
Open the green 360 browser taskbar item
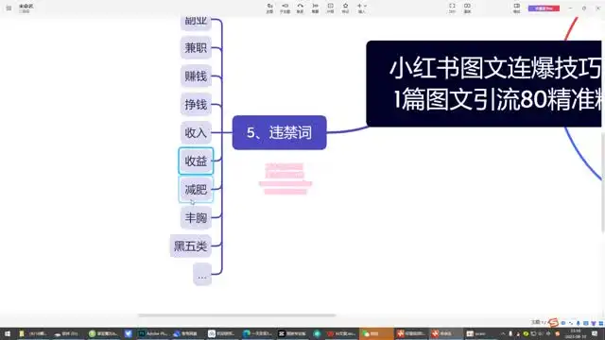click(103, 333)
